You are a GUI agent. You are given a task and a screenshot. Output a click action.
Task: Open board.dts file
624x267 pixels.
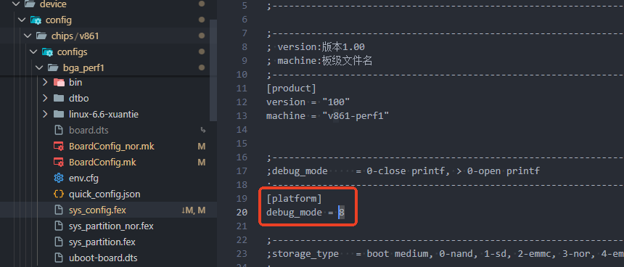tap(89, 131)
